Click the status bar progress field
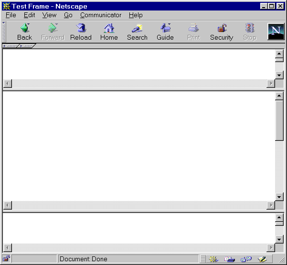 tap(34, 259)
